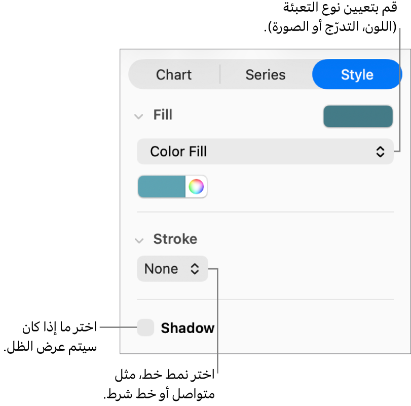Click the divider between Chart and Series
Image resolution: width=411 pixels, height=406 pixels.
pos(220,75)
